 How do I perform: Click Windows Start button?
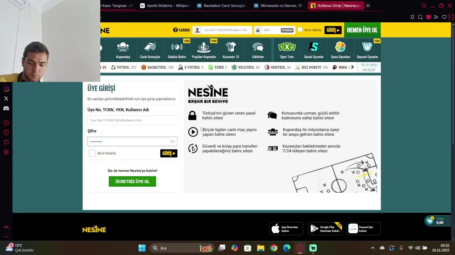click(x=142, y=248)
